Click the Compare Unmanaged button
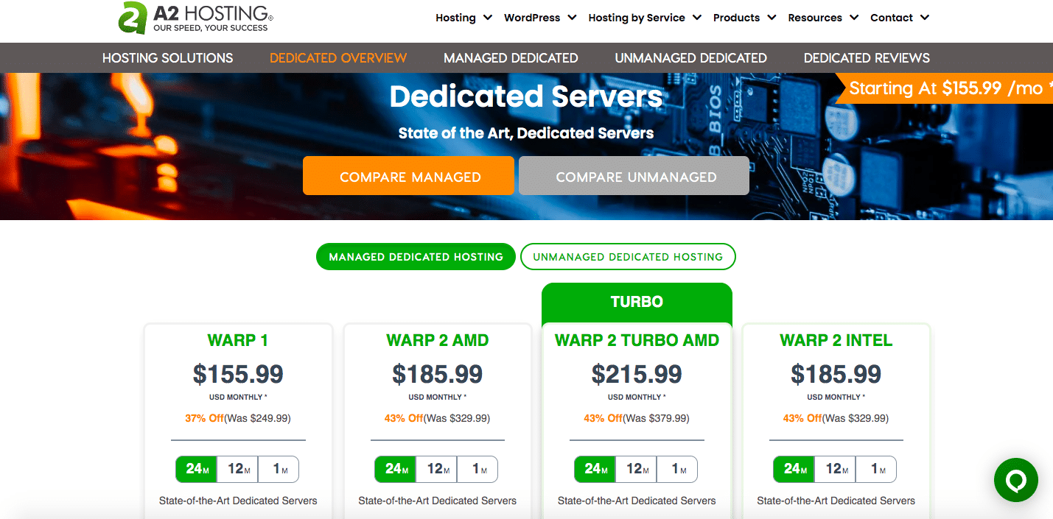1053x519 pixels. [x=634, y=176]
